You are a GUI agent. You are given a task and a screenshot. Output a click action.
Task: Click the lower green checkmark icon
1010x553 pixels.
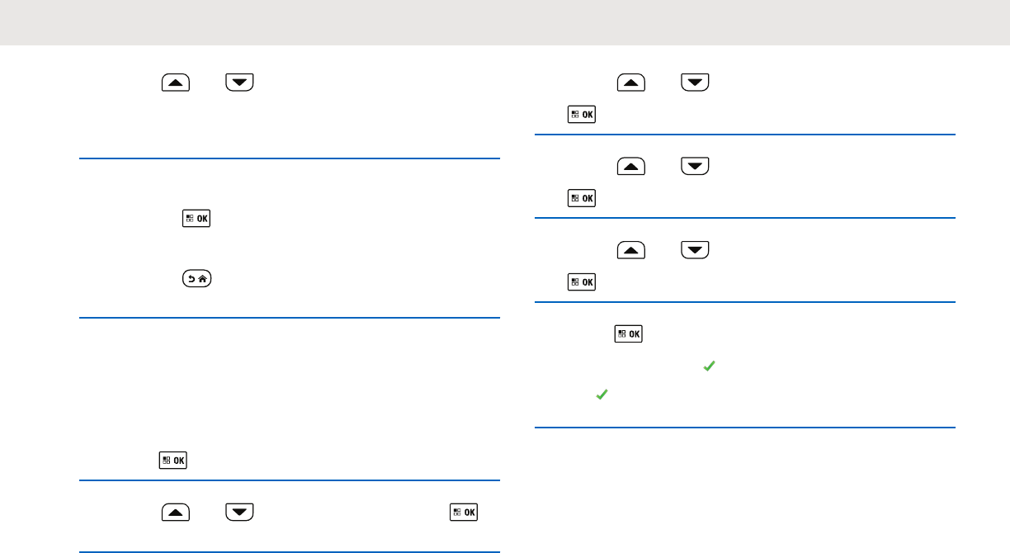pyautogui.click(x=602, y=396)
